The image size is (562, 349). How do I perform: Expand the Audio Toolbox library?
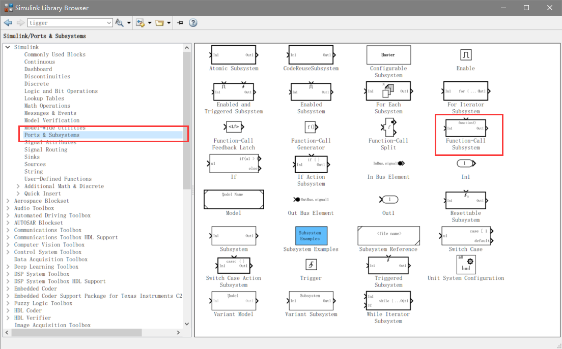coord(8,208)
